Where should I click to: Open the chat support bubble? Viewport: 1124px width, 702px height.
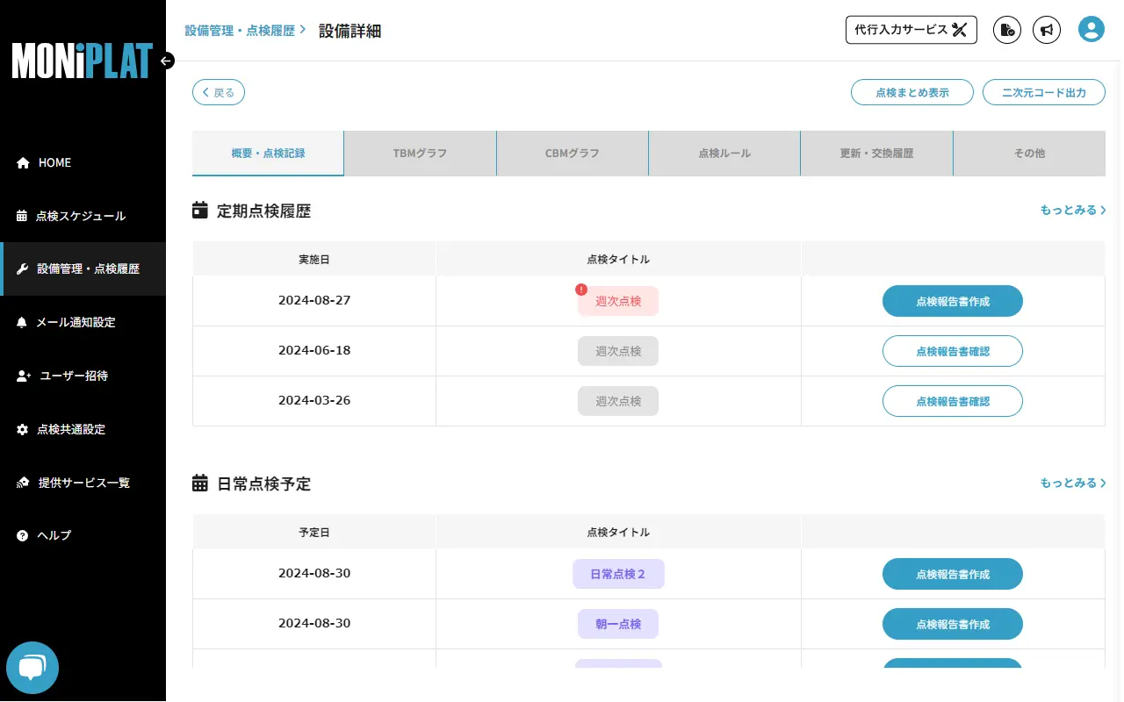click(x=32, y=668)
